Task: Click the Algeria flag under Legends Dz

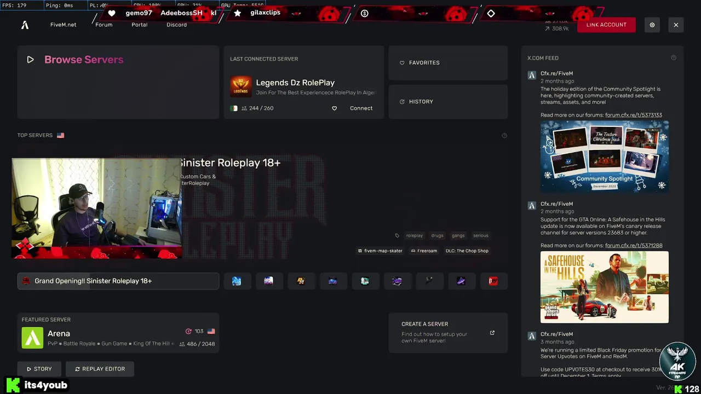Action: pos(234,108)
